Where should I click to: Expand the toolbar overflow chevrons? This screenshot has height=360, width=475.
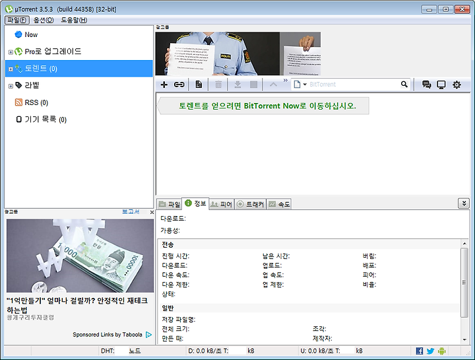click(286, 81)
